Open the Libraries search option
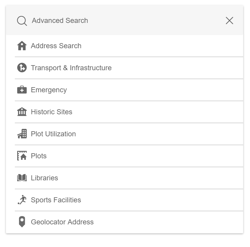The image size is (250, 247). [x=44, y=178]
